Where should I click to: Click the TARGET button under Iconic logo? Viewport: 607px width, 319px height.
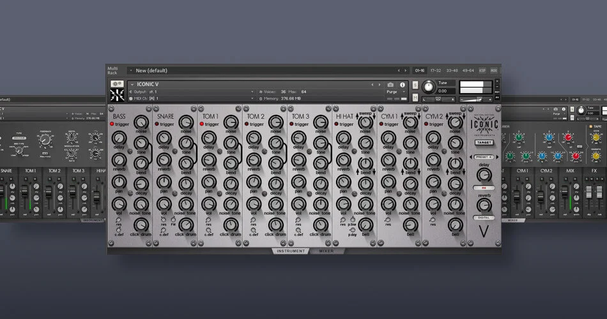[484, 143]
